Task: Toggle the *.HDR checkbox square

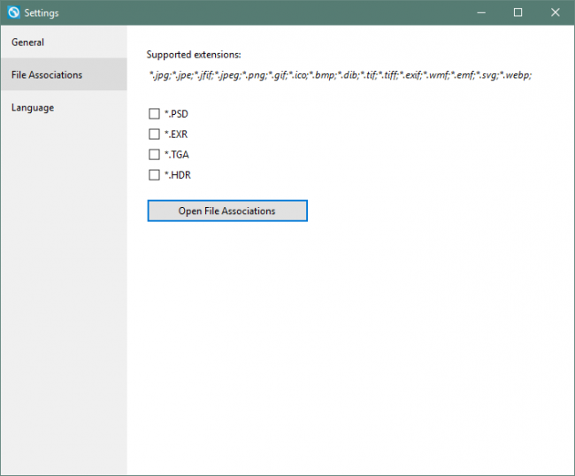Action: (154, 175)
